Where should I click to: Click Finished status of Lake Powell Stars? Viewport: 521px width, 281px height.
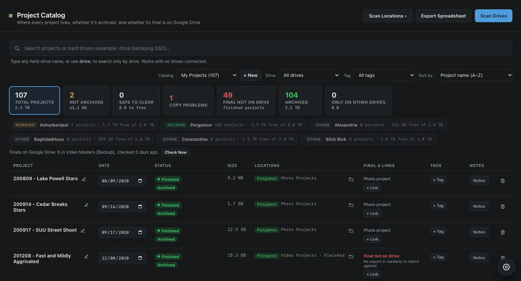tap(168, 179)
